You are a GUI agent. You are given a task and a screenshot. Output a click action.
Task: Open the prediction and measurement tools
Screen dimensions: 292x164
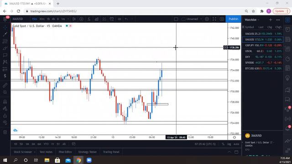tap(5, 69)
